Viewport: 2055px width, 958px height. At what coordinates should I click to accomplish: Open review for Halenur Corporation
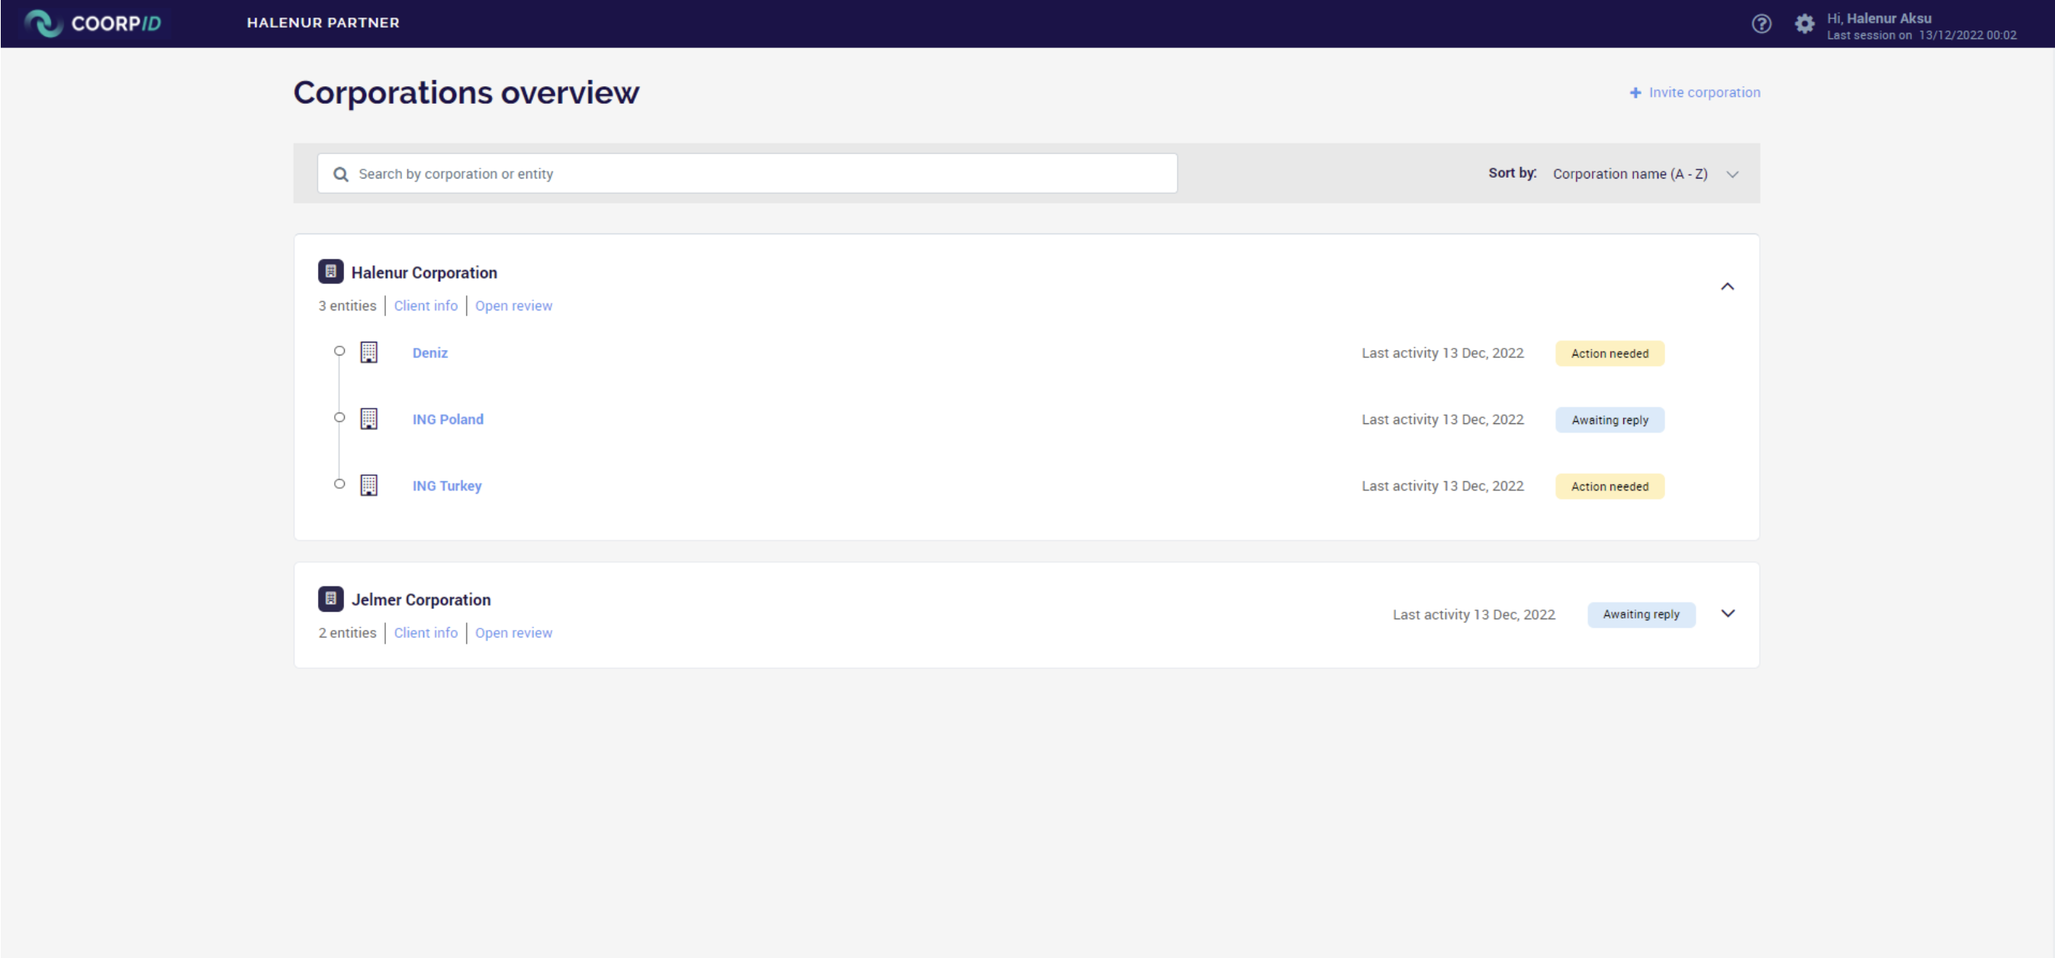pyautogui.click(x=514, y=306)
